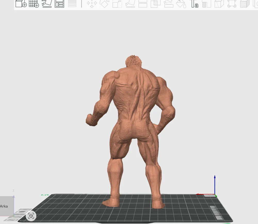Open the Support painting tool
Image resolution: width=258 pixels, height=224 pixels.
(x=168, y=4)
